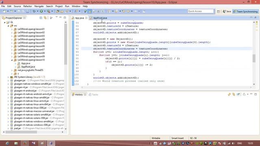The width and height of the screenshot is (260, 146).
Task: Click the History view Refresh icon
Action: click(229, 94)
